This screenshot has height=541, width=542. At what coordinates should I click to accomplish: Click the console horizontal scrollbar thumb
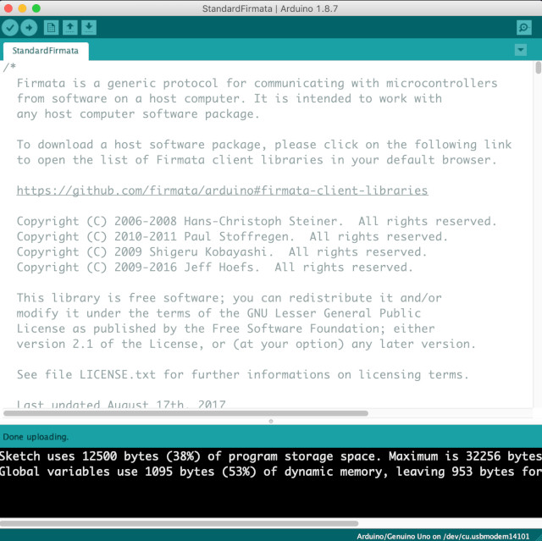point(179,523)
